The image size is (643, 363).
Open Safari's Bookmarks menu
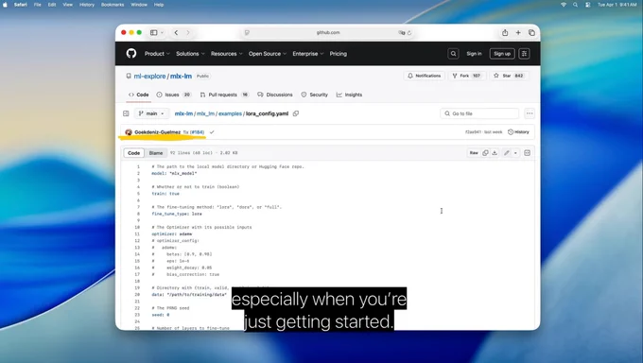(x=113, y=5)
